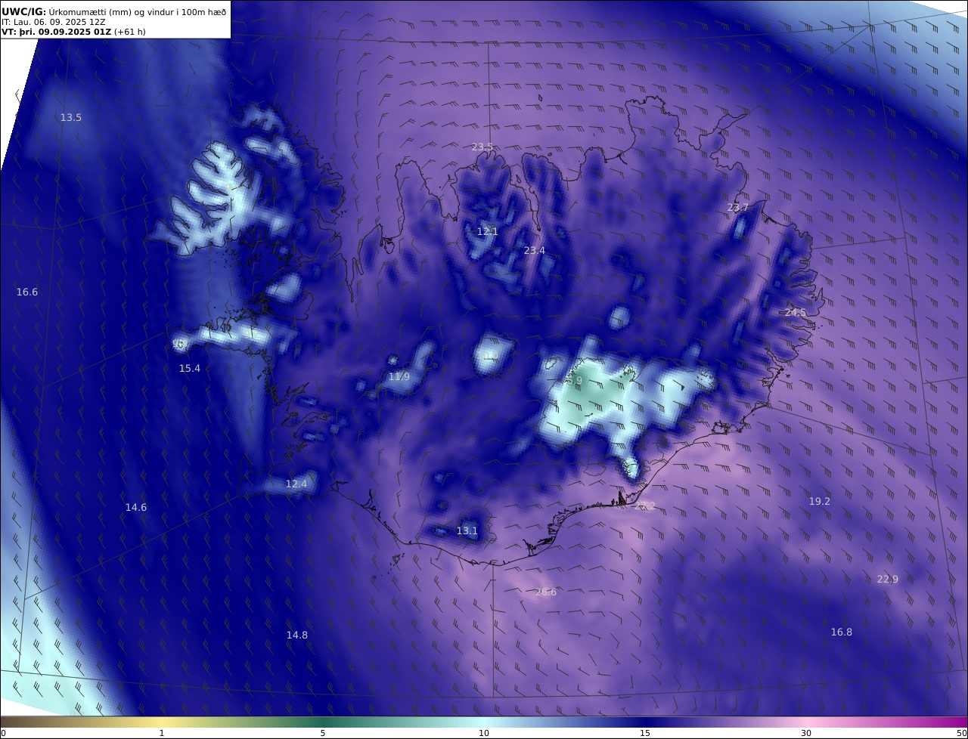The image size is (968, 739).
Task: Click the 0 tick on color scale
Action: (3, 733)
